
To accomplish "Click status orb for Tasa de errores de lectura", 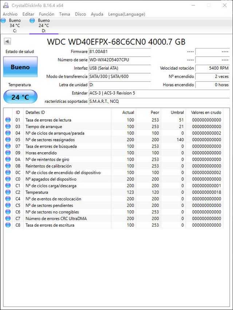I will point(8,120).
